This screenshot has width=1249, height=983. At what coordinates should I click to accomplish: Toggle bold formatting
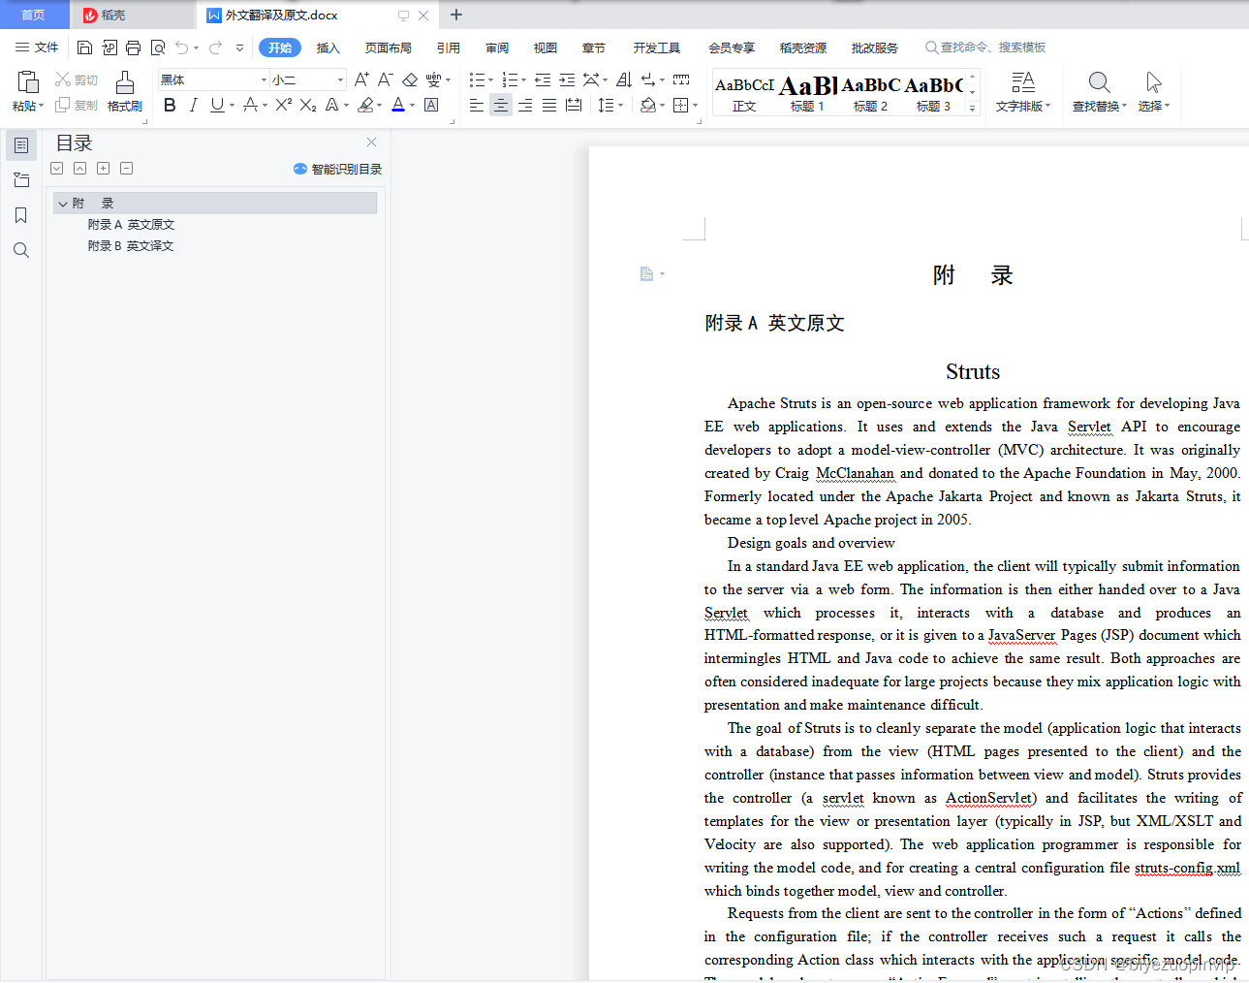click(170, 105)
